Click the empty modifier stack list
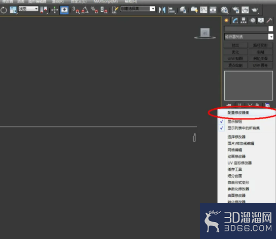Image resolution: width=276 pixels, height=239 pixels. (x=249, y=86)
